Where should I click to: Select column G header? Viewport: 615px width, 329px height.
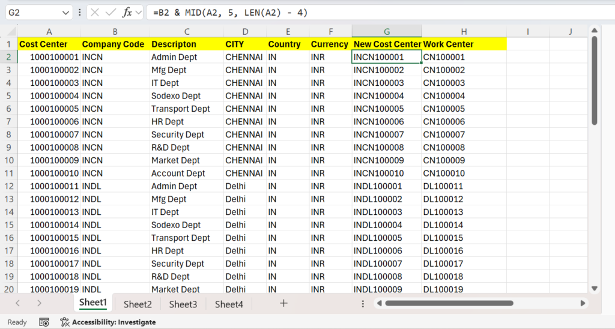click(x=387, y=31)
